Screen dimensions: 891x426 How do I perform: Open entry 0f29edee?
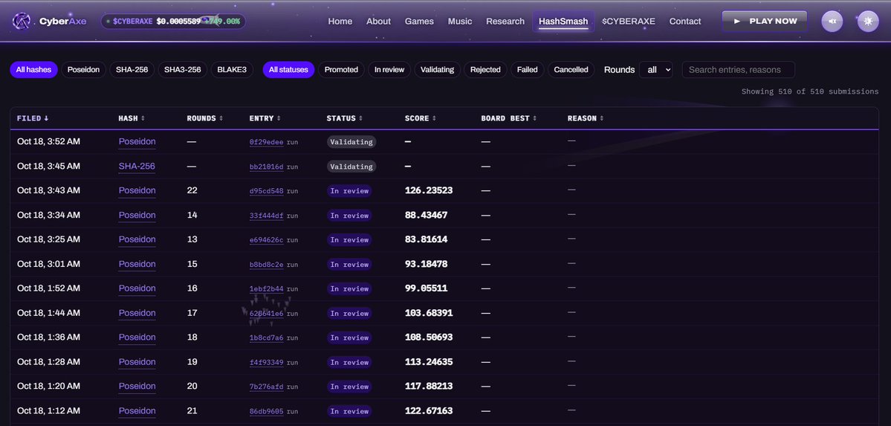tap(266, 142)
